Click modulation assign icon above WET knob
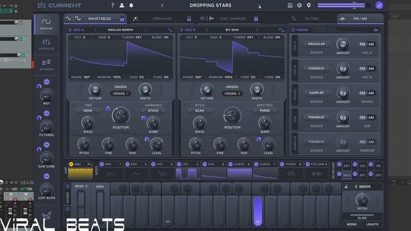The height and width of the screenshot is (231, 411). pos(47,82)
